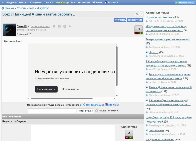The height and width of the screenshot is (141, 196).
Task: Click the '23 окт 2026 в 15:03' post date link
Action: point(40,27)
